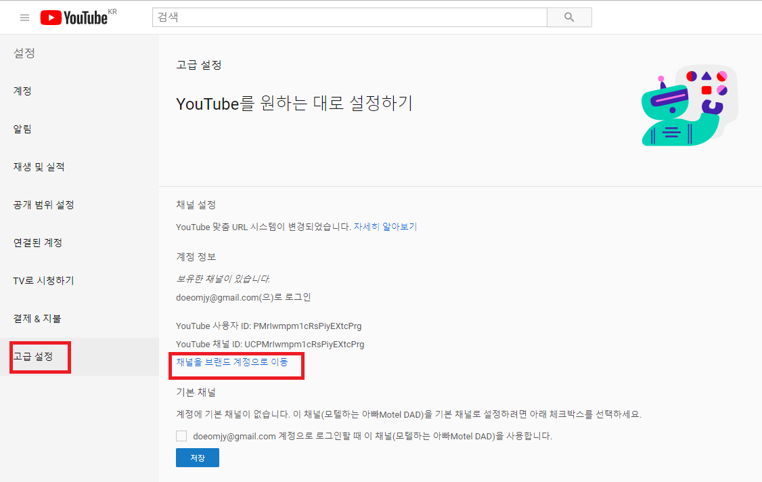Click the 설정 sidebar title
Viewport: 762px width, 482px height.
click(24, 53)
